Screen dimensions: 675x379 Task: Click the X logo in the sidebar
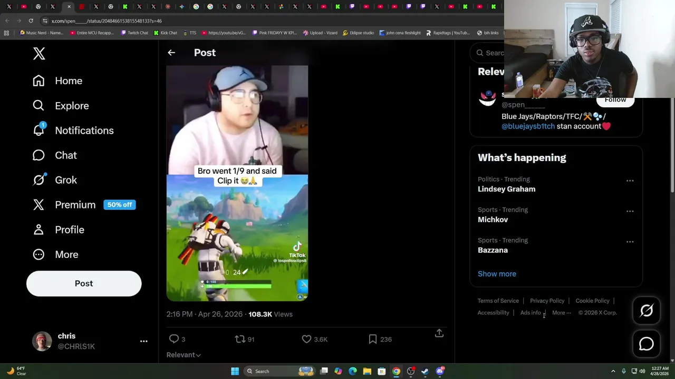pyautogui.click(x=39, y=53)
